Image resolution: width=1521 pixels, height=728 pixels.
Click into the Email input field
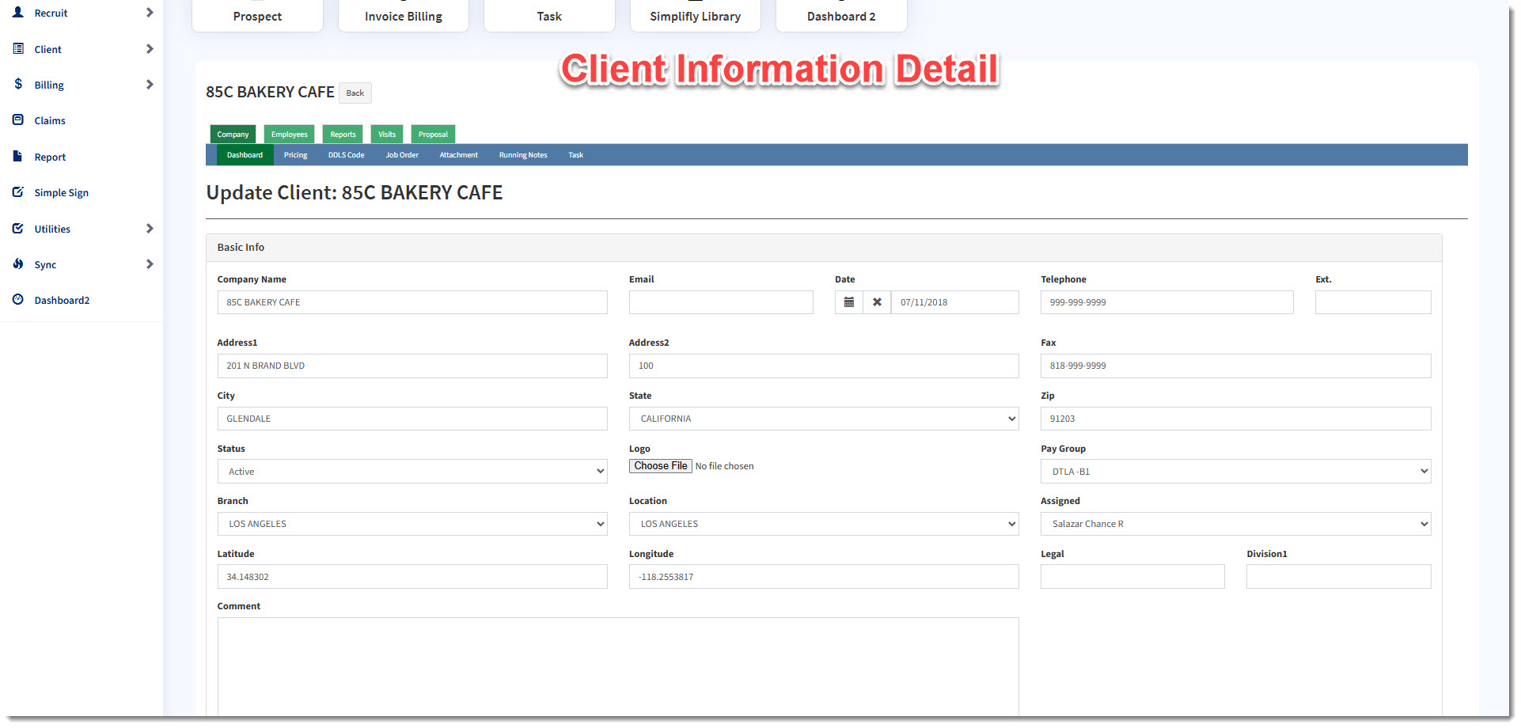coord(720,302)
